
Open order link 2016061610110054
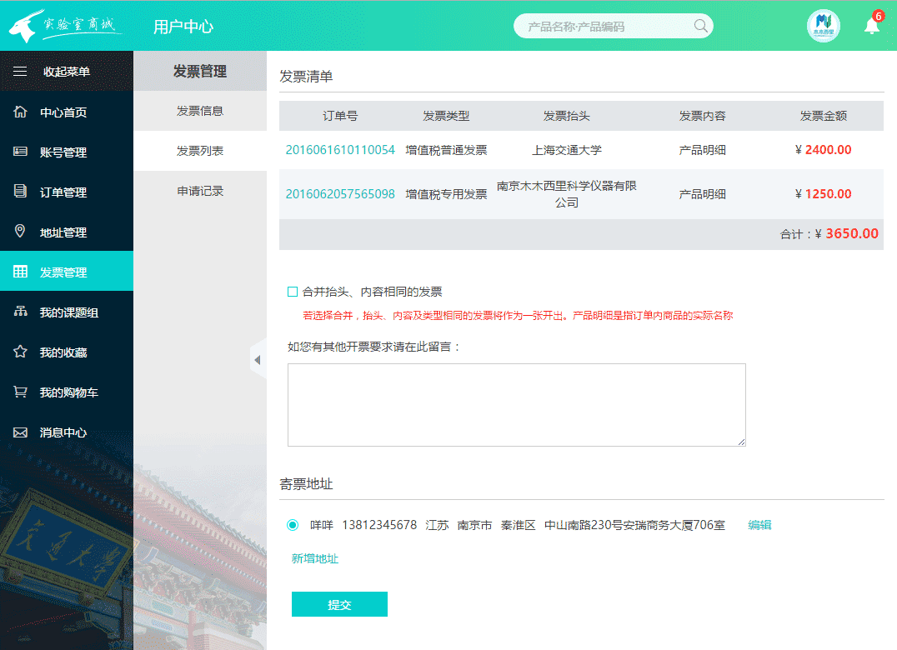click(340, 150)
